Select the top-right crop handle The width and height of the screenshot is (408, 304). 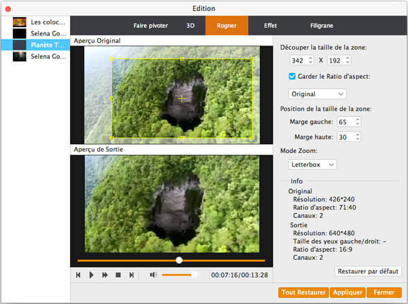point(252,59)
